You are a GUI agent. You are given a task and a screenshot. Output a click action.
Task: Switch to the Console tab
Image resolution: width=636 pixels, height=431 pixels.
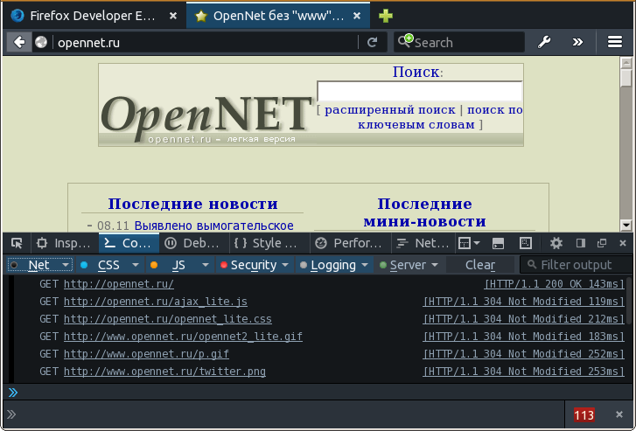(129, 243)
